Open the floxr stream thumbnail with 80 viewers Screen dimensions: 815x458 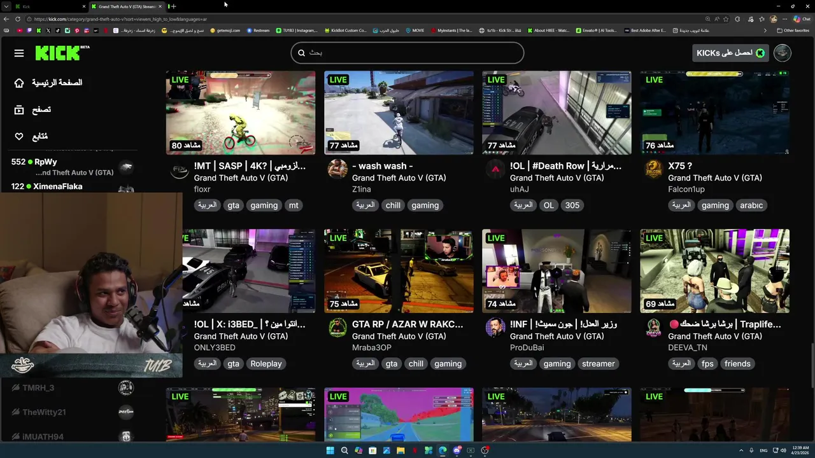(241, 113)
